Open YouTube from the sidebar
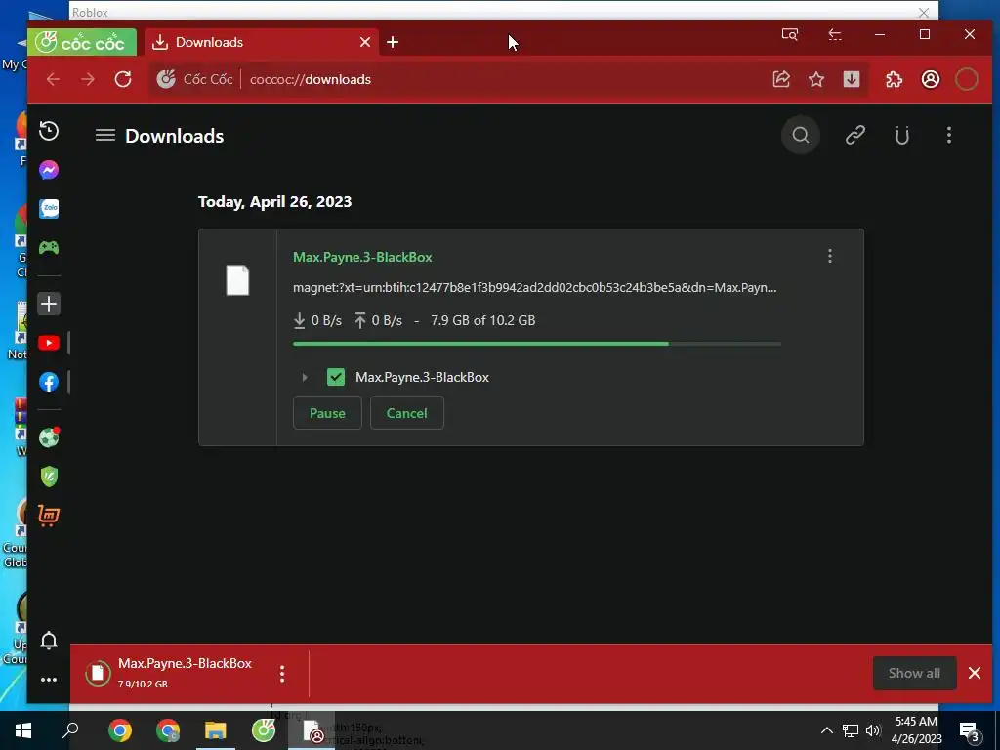The image size is (1000, 750). 49,343
